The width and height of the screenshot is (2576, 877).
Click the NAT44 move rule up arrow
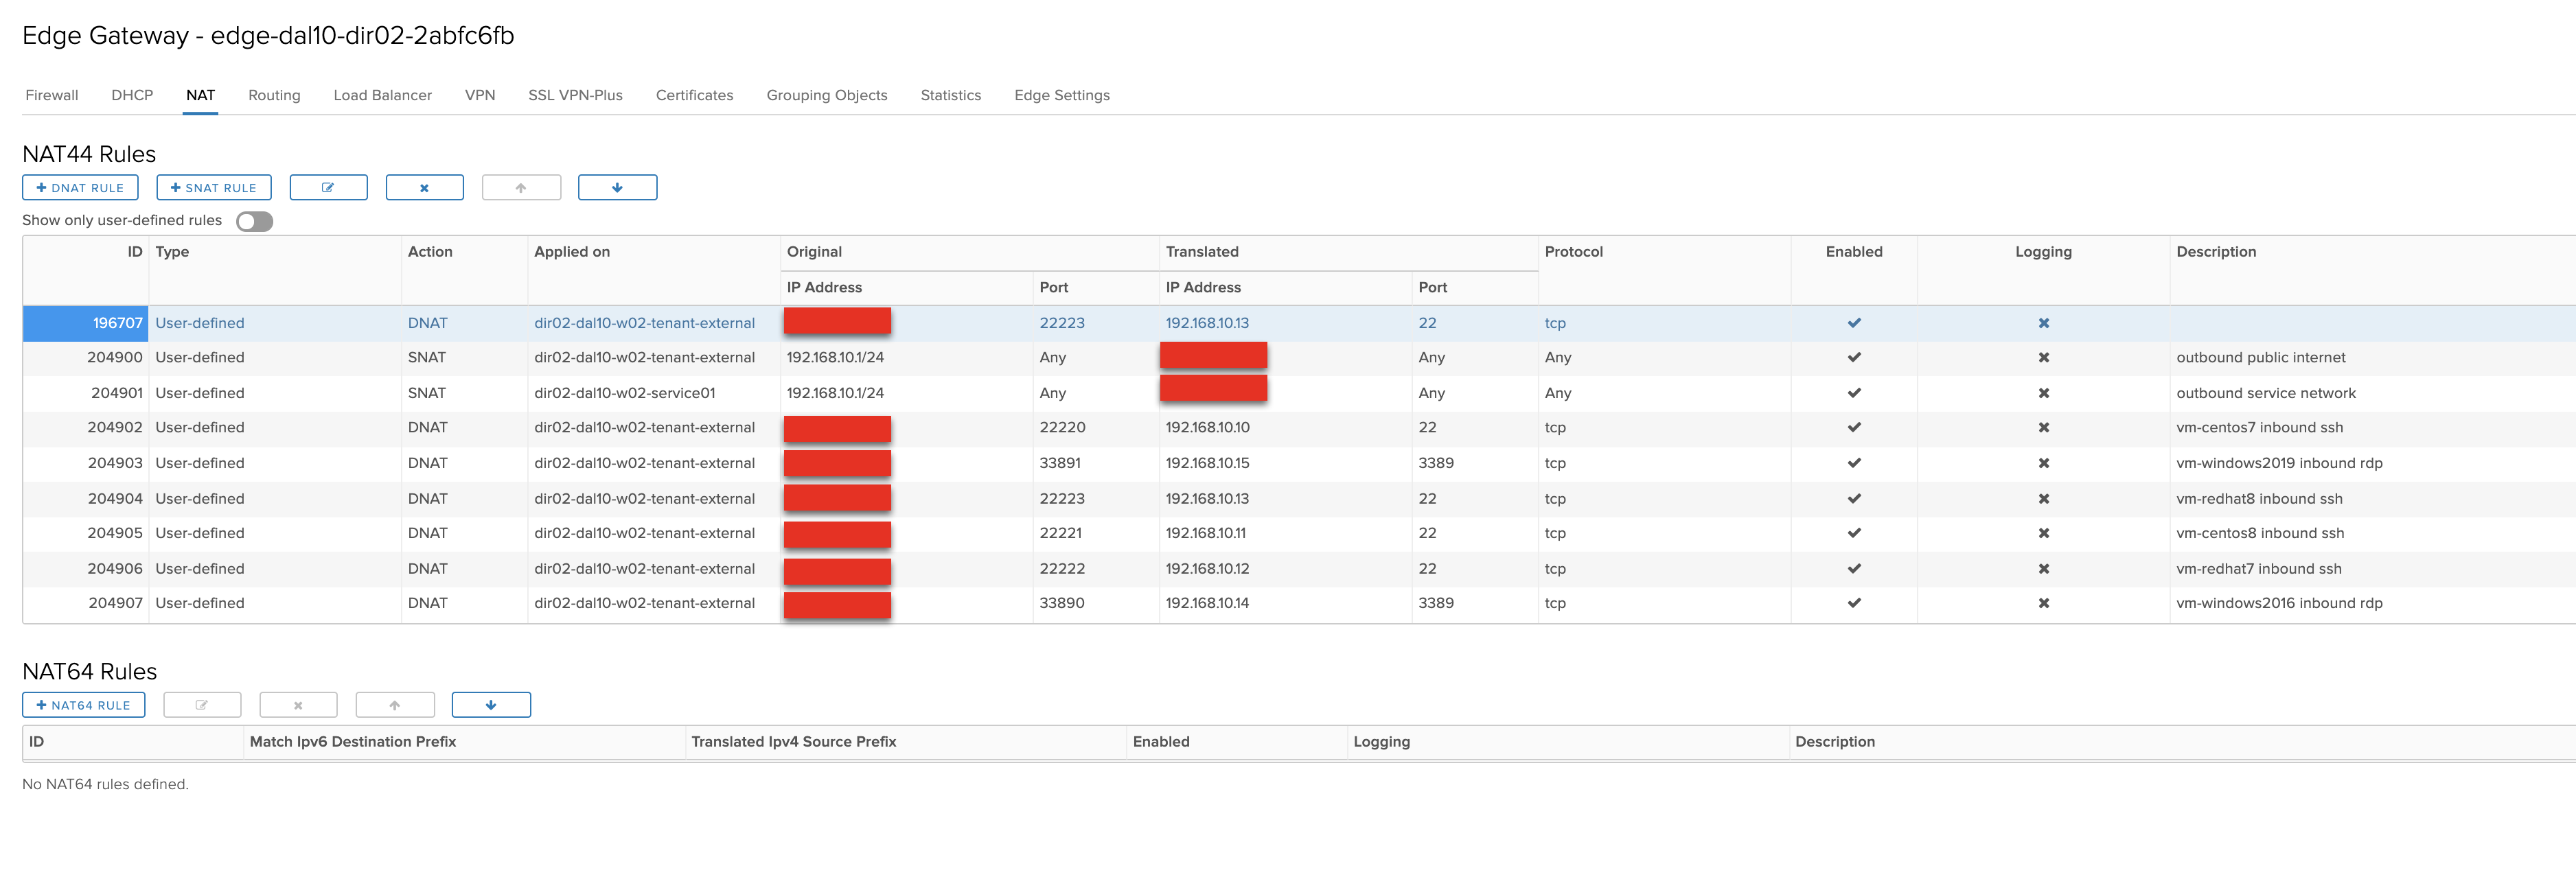pyautogui.click(x=521, y=188)
